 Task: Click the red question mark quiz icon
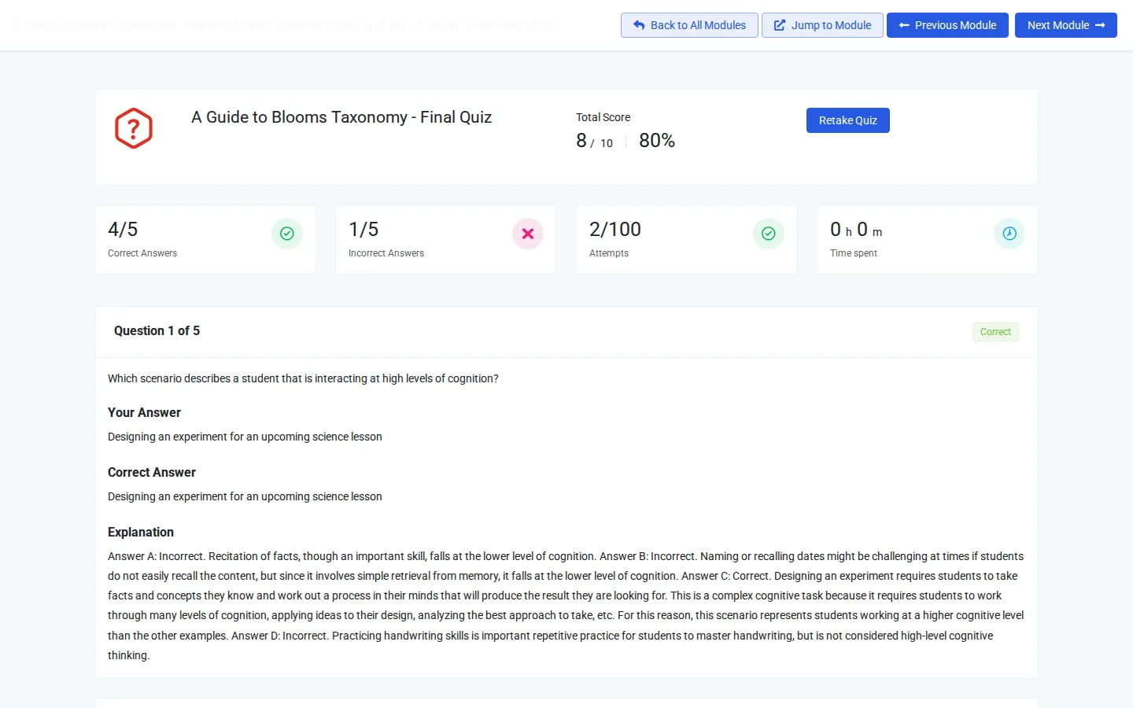(x=134, y=128)
